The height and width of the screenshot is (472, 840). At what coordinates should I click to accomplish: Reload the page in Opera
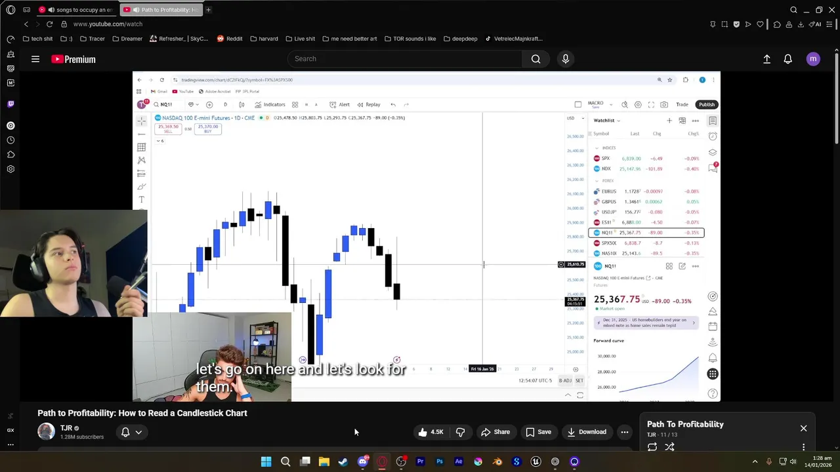point(49,24)
